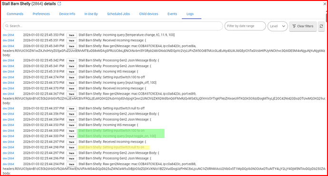Open dev:2864 link on temperature.change row

click(x=9, y=35)
